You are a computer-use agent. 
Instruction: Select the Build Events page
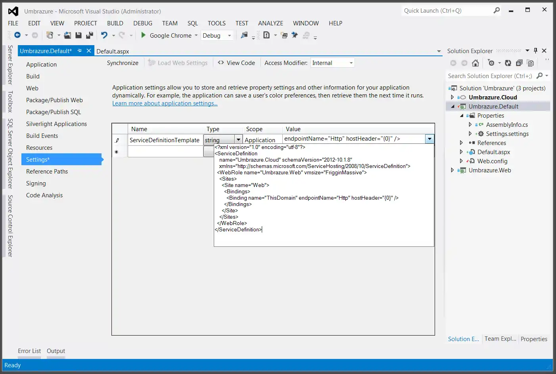pyautogui.click(x=42, y=136)
